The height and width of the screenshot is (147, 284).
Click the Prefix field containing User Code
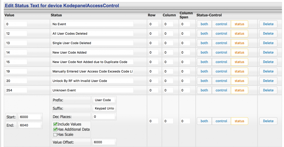[x=104, y=100]
